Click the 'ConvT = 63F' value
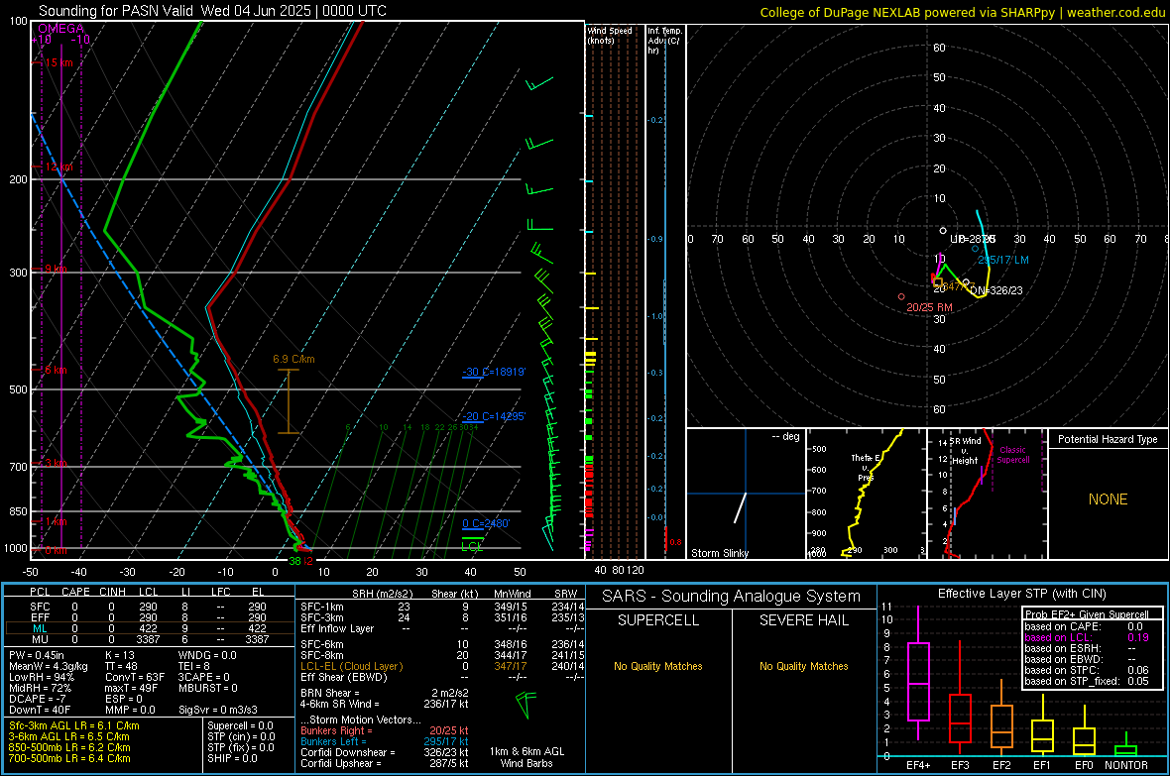The width and height of the screenshot is (1170, 776). point(134,678)
